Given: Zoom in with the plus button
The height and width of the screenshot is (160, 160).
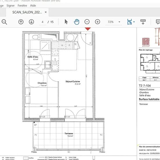Looking at the screenshot, I should [97, 22].
